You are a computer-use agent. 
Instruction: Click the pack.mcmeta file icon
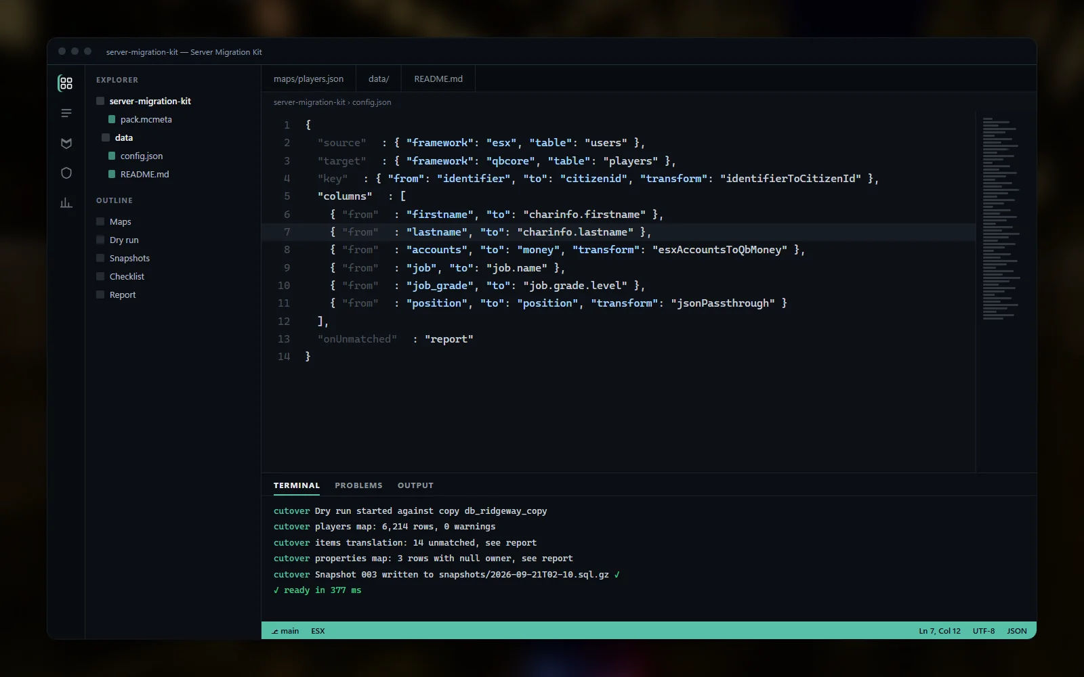(112, 119)
